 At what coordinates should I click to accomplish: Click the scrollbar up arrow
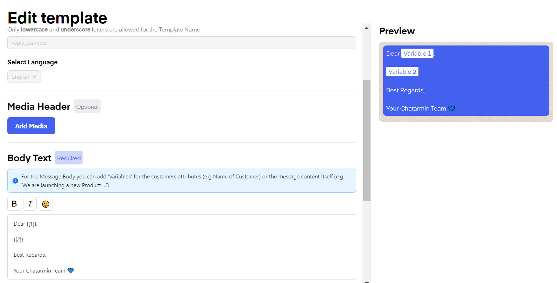(x=367, y=28)
